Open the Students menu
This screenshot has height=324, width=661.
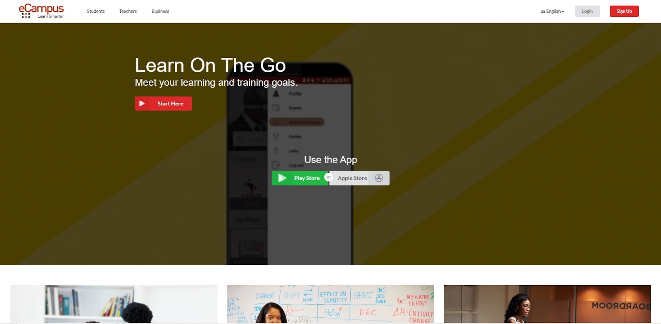tap(96, 11)
